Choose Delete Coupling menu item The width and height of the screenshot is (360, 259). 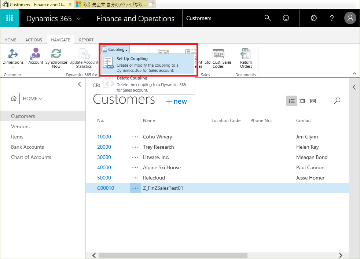[147, 84]
